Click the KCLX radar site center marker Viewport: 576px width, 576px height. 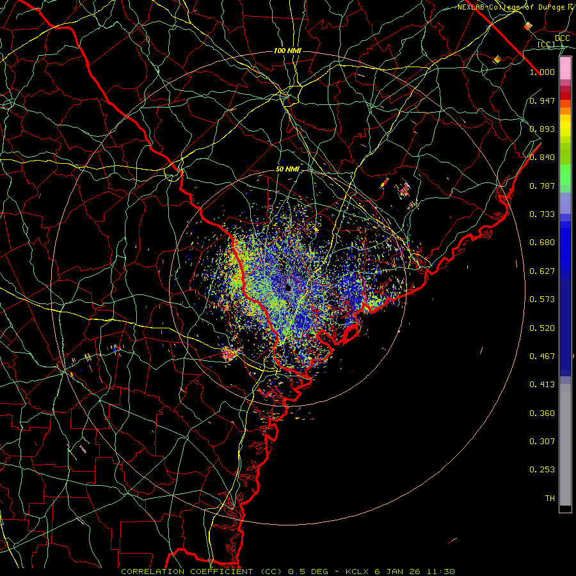pos(288,287)
